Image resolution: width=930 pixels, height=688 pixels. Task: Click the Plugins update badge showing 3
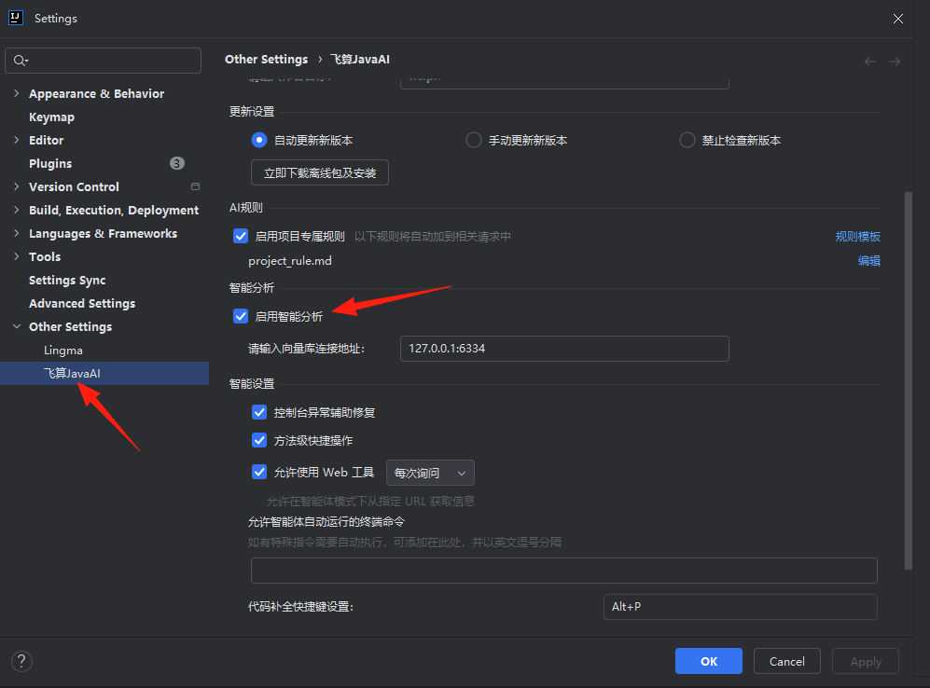click(176, 163)
